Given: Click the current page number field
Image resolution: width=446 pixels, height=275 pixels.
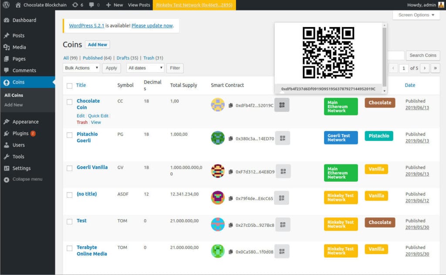Looking at the screenshot, I should coord(404,68).
